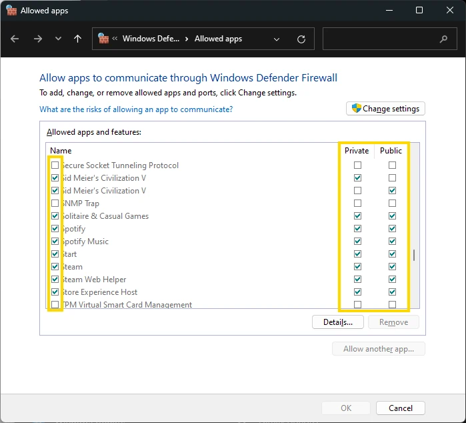
Task: Click Allow another app button
Action: click(x=378, y=349)
